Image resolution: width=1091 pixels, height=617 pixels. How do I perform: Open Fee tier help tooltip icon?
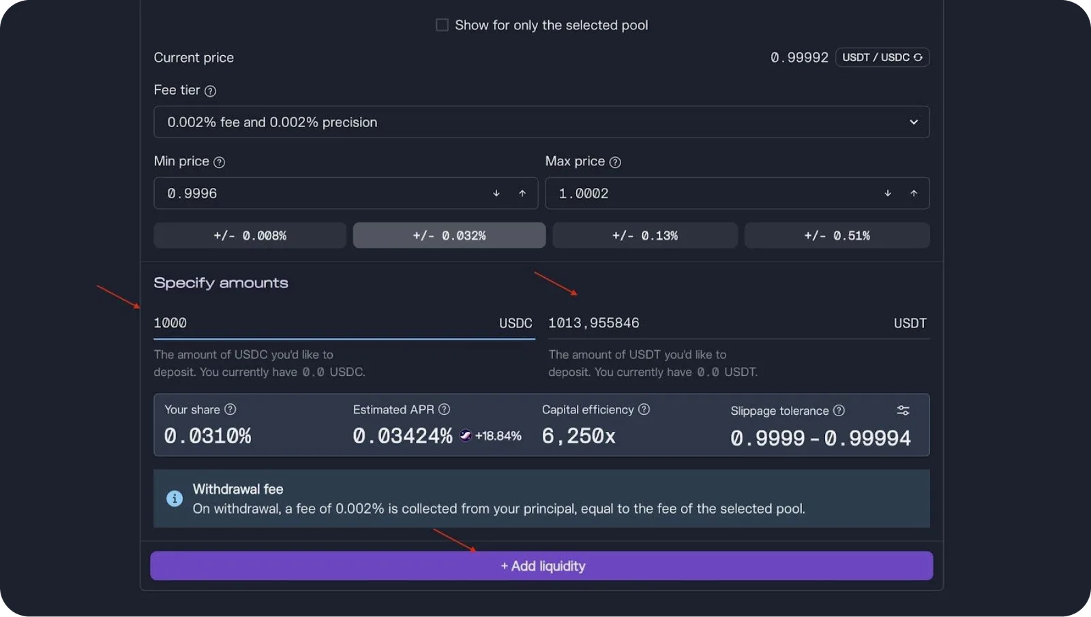[x=211, y=91]
